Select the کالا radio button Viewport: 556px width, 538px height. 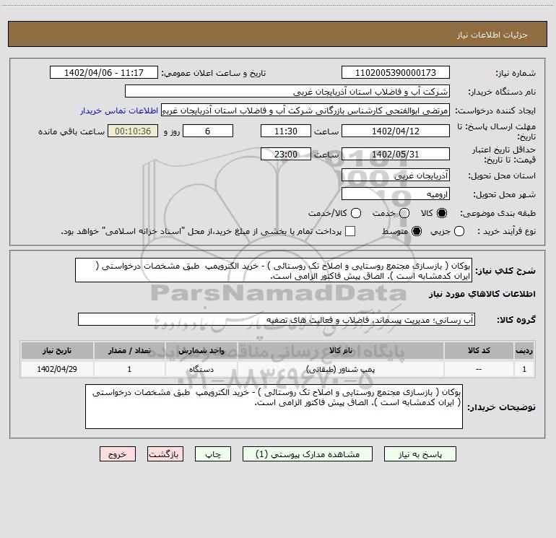(x=442, y=213)
